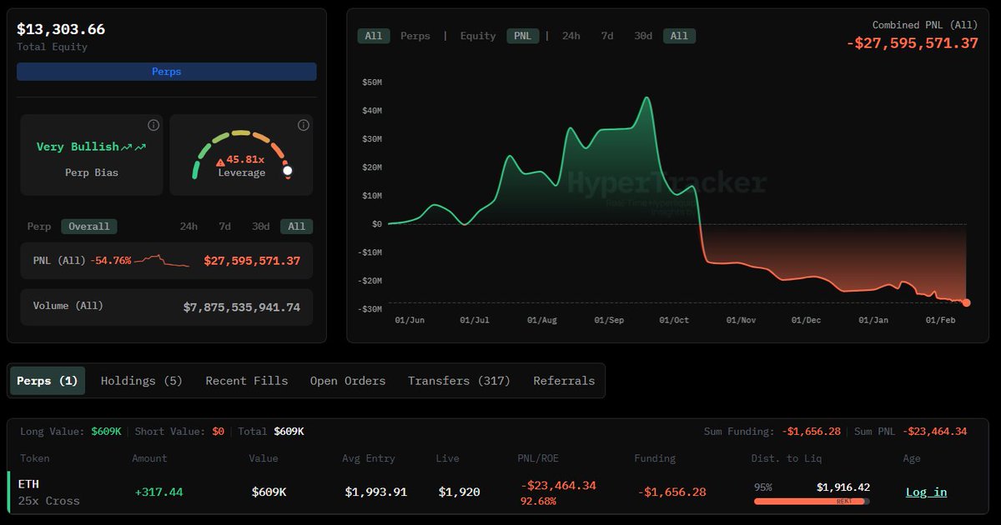Switch chart to Equity view
This screenshot has width=1001, height=525.
point(478,36)
